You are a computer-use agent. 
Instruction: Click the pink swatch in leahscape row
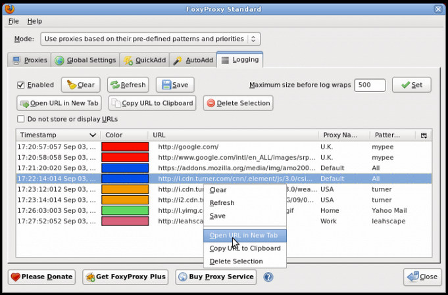coord(125,221)
